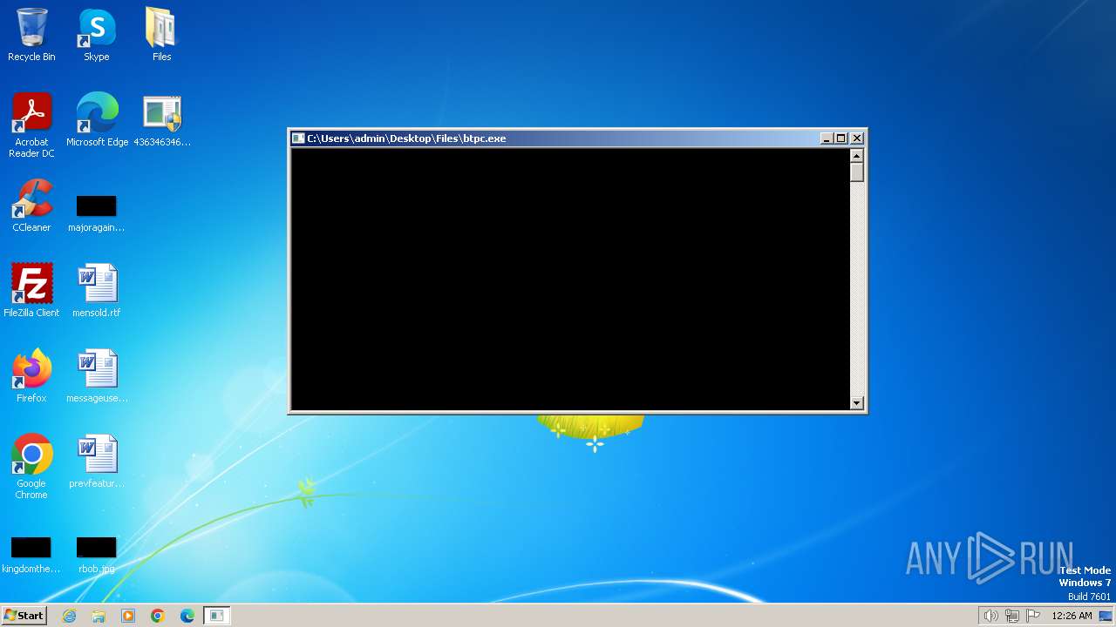
Task: Open the Files folder on desktop
Action: coord(161,35)
